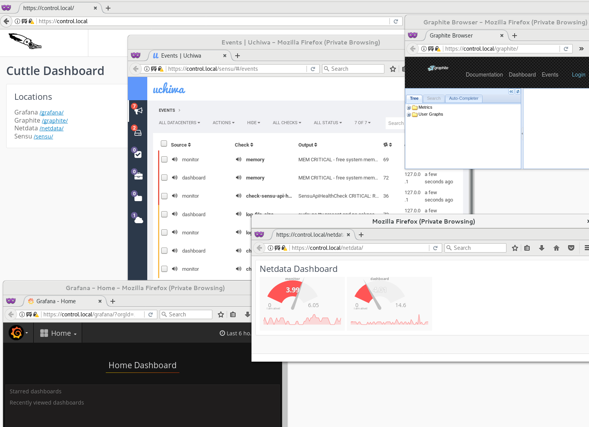
Task: Open the HIDE dropdown in Uchiwa
Action: tap(254, 123)
